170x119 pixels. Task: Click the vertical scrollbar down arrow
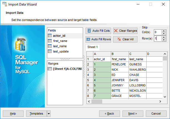(x=165, y=97)
